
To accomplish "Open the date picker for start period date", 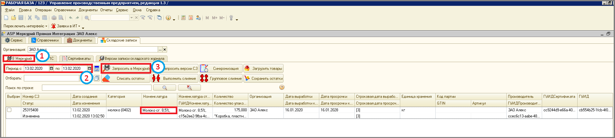I will coord(51,69).
